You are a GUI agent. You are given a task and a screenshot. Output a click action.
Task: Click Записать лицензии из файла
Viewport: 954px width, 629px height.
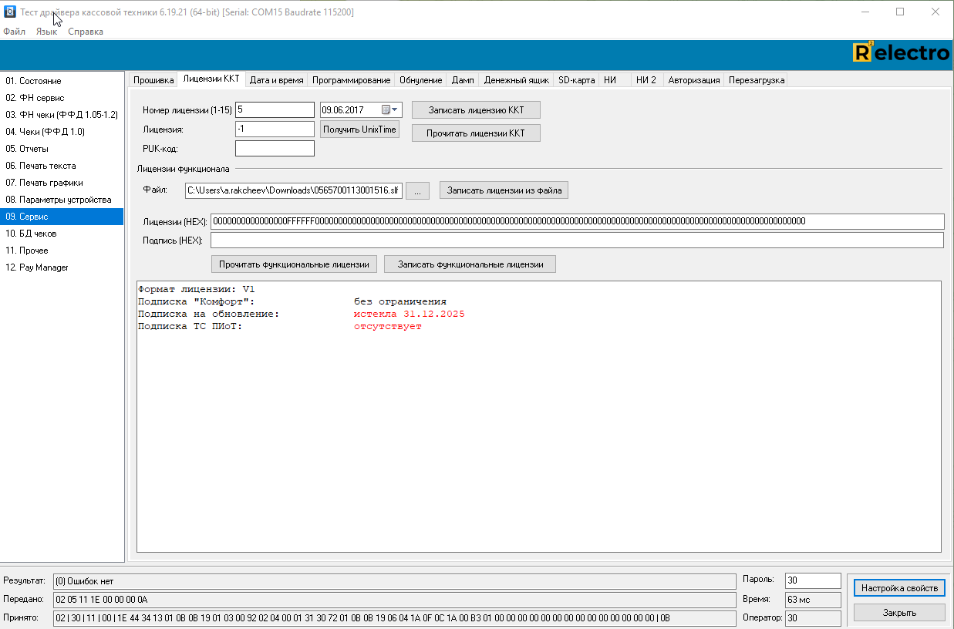pyautogui.click(x=504, y=190)
